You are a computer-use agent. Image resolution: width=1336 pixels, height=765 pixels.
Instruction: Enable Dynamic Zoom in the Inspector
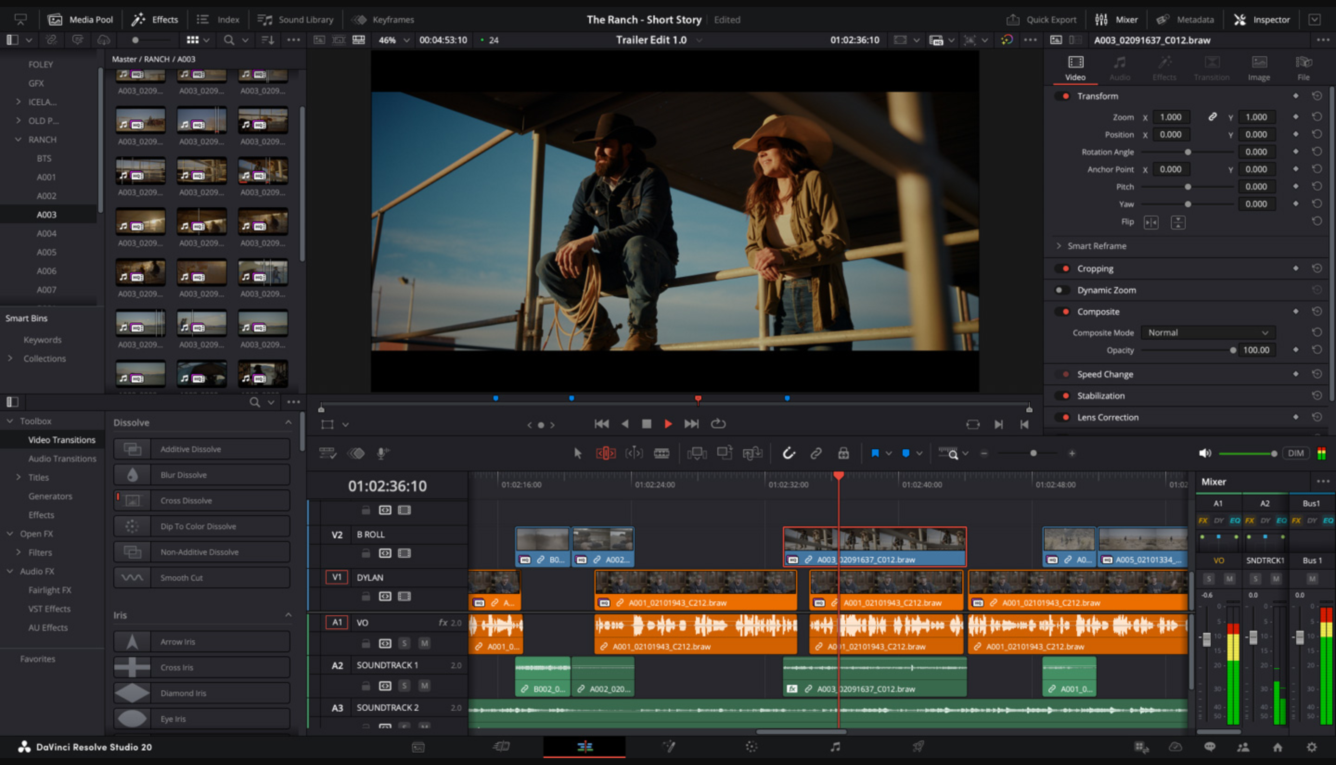(x=1062, y=290)
